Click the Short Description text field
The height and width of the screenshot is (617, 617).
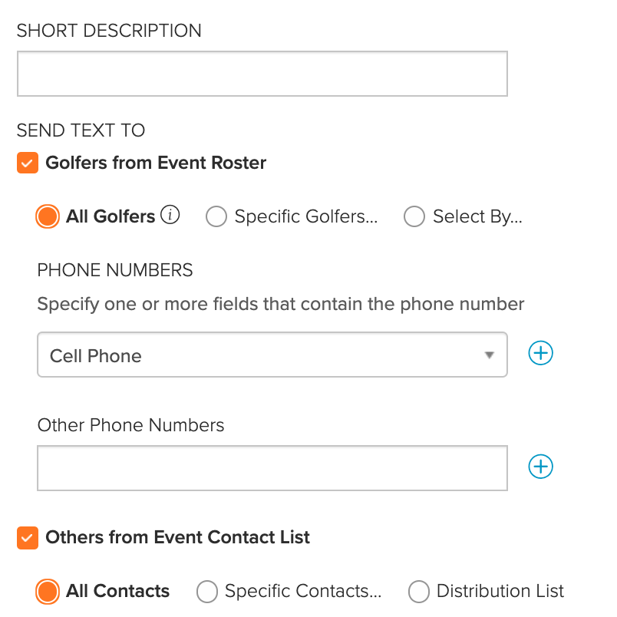(x=262, y=74)
